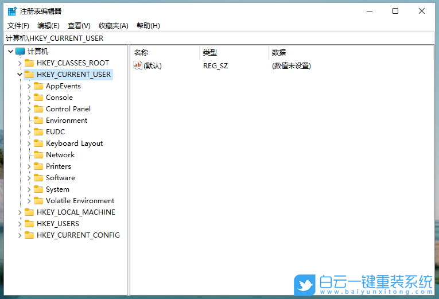This screenshot has width=439, height=299.
Task: Select the Software tree label
Action: [60, 178]
